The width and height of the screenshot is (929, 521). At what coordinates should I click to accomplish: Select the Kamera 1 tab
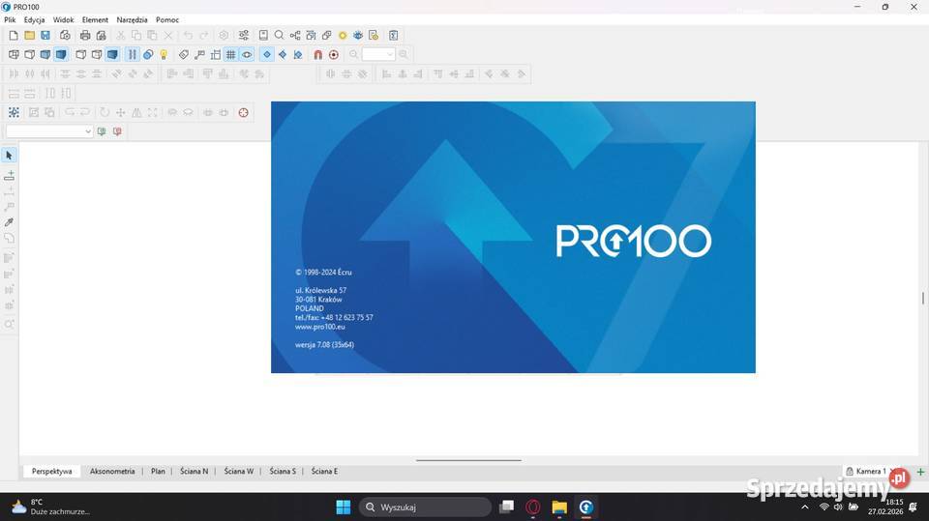click(868, 472)
